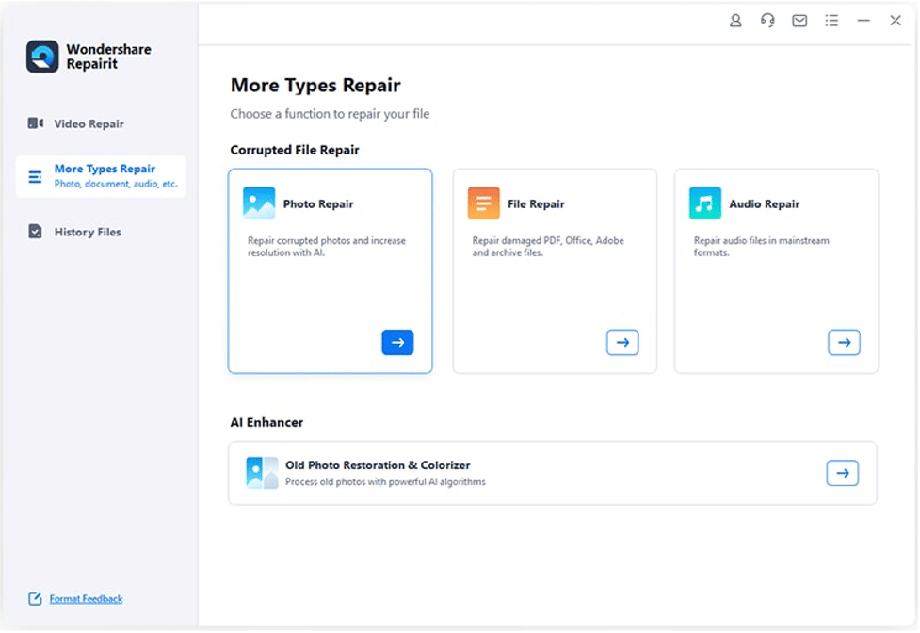
Task: Click the Format Feedback edit icon
Action: (35, 599)
